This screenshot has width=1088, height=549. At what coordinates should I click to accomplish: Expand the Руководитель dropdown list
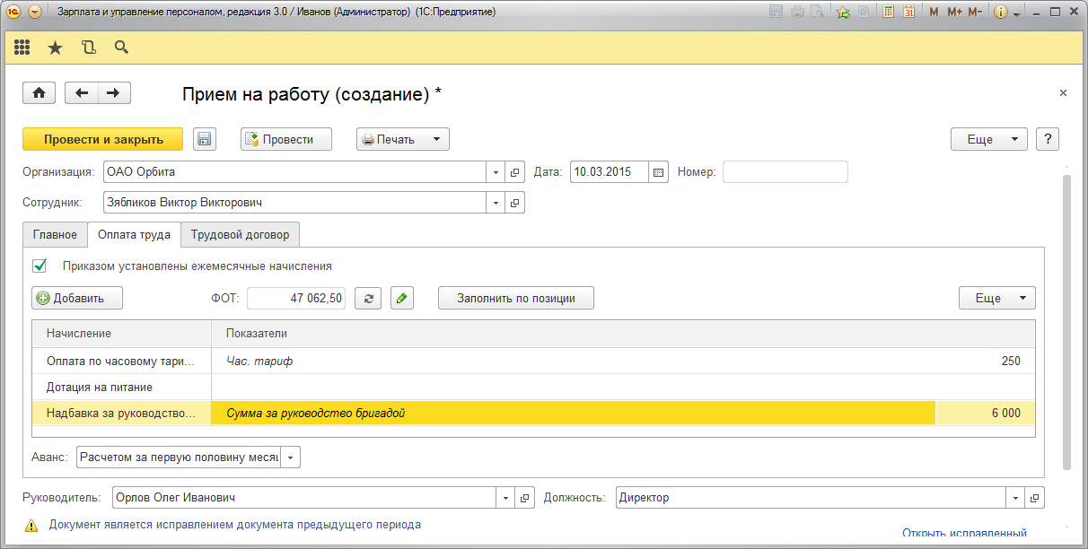click(x=506, y=498)
